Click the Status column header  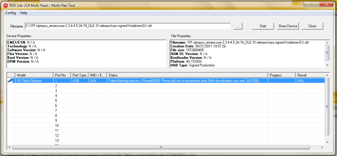(187, 75)
